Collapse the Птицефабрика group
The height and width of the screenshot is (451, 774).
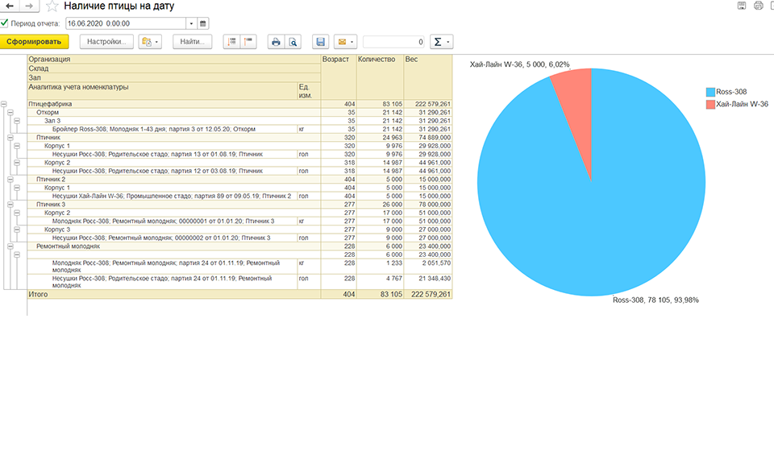(3, 104)
